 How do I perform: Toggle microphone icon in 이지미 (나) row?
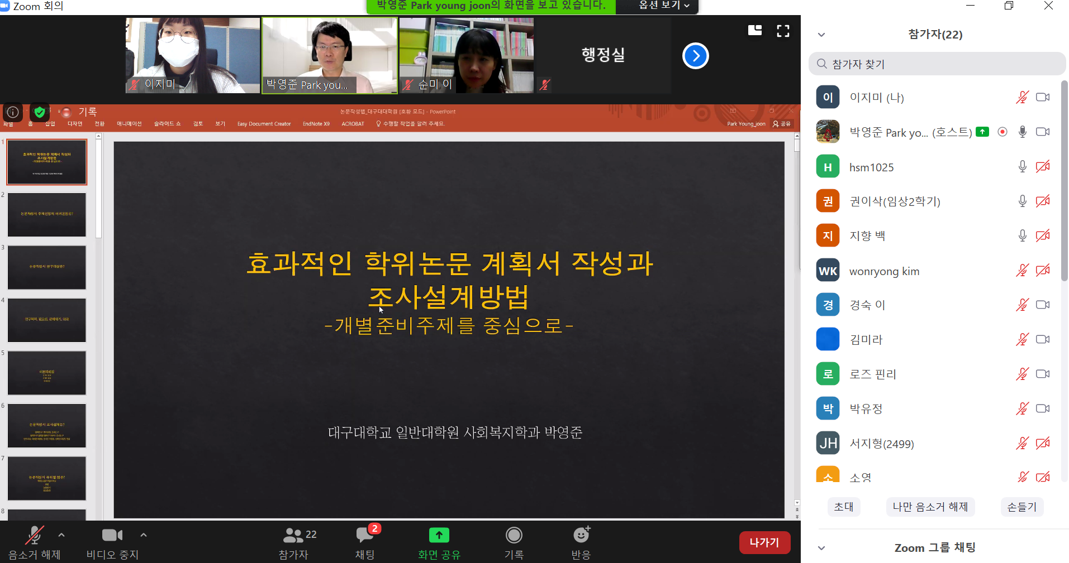coord(1022,98)
